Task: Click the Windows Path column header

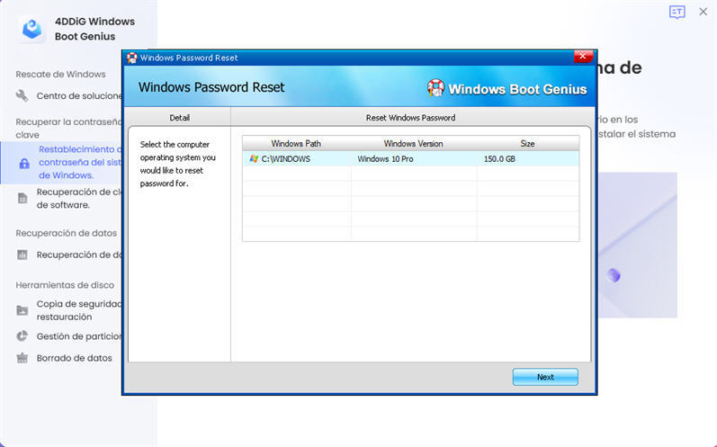Action: [x=296, y=143]
